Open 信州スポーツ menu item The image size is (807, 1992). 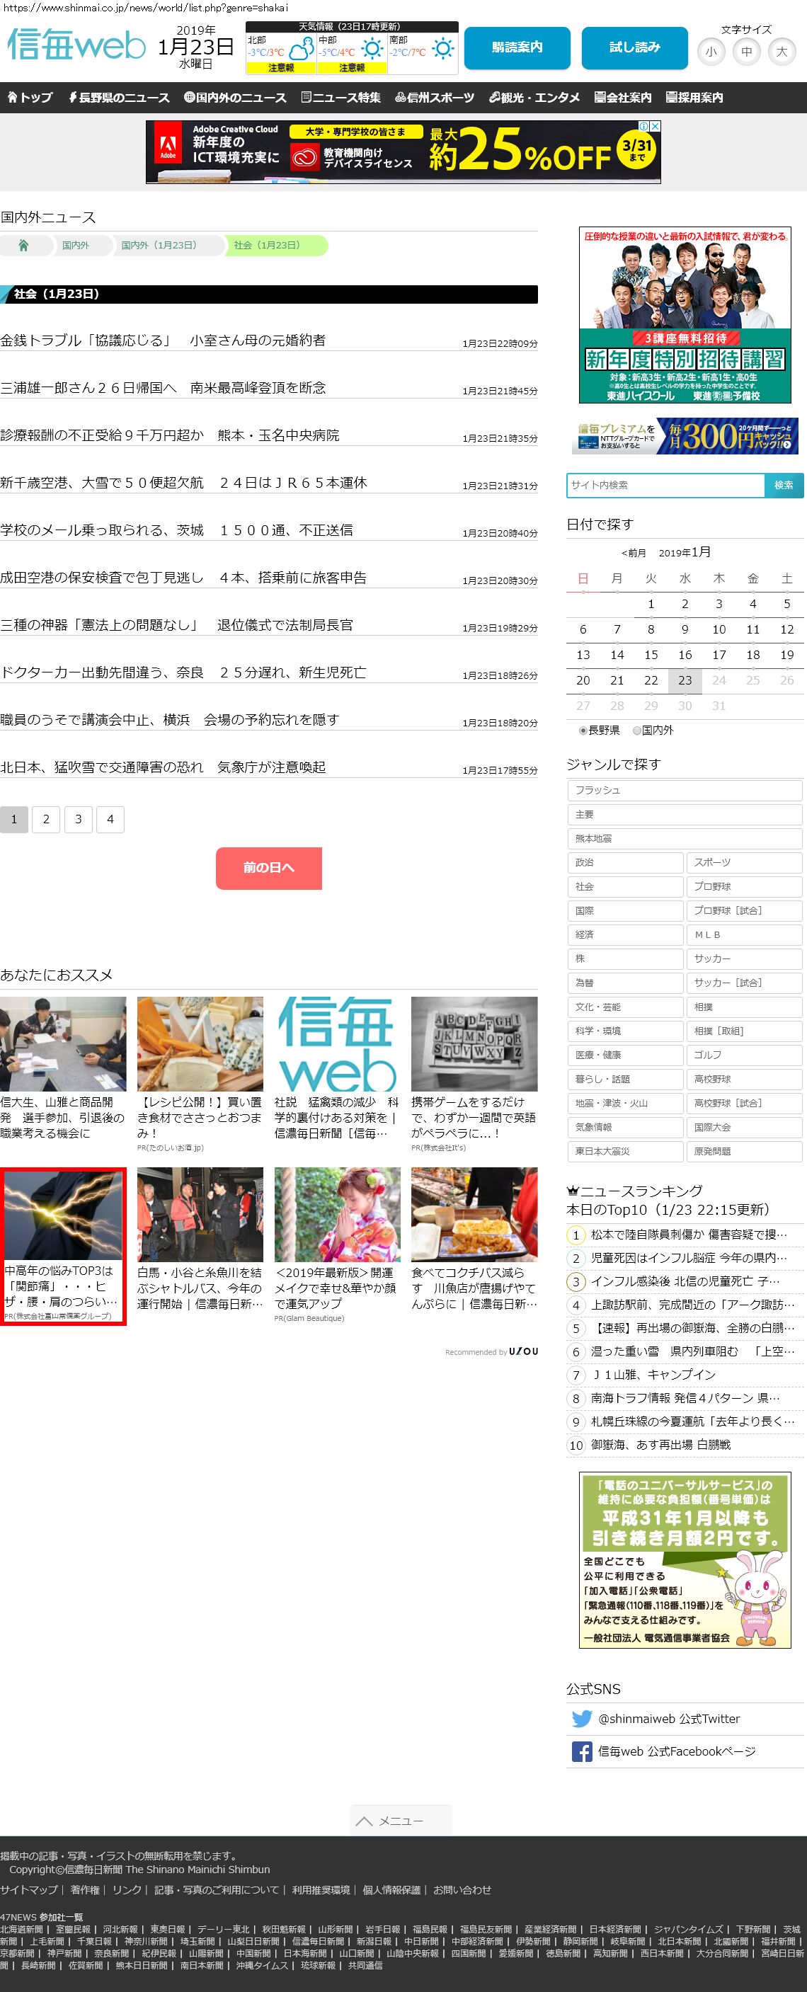click(434, 98)
